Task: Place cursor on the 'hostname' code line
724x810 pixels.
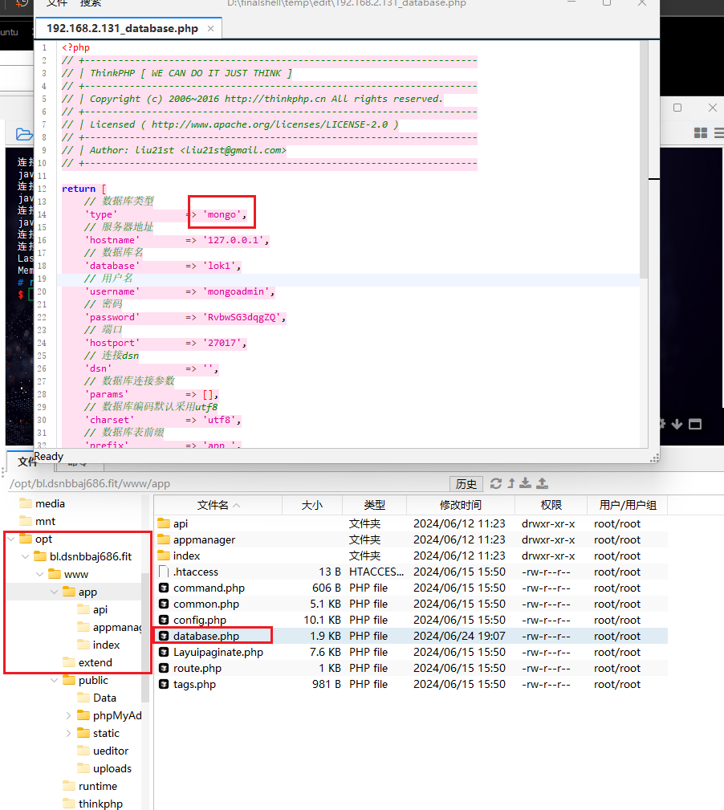Action: [x=176, y=240]
